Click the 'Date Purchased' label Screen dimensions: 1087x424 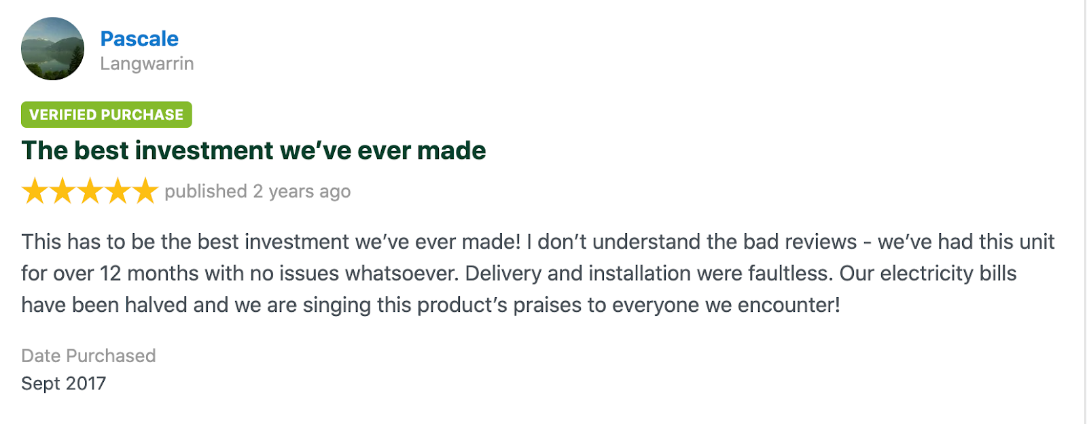88,356
